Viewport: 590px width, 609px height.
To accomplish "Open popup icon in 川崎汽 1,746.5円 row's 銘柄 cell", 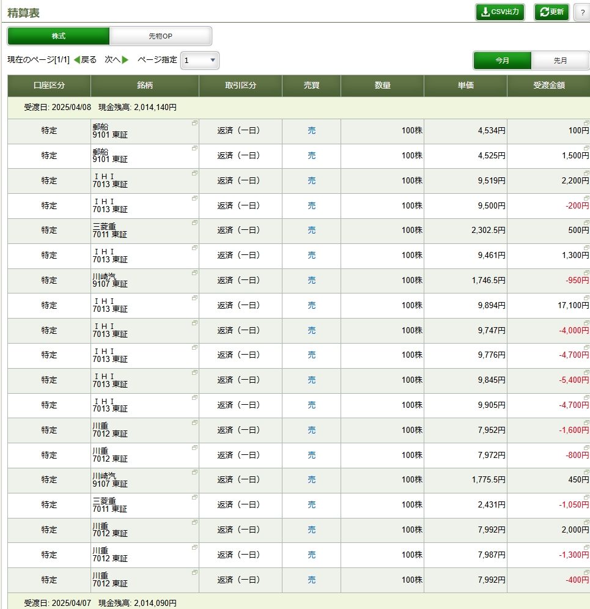I will pos(194,273).
